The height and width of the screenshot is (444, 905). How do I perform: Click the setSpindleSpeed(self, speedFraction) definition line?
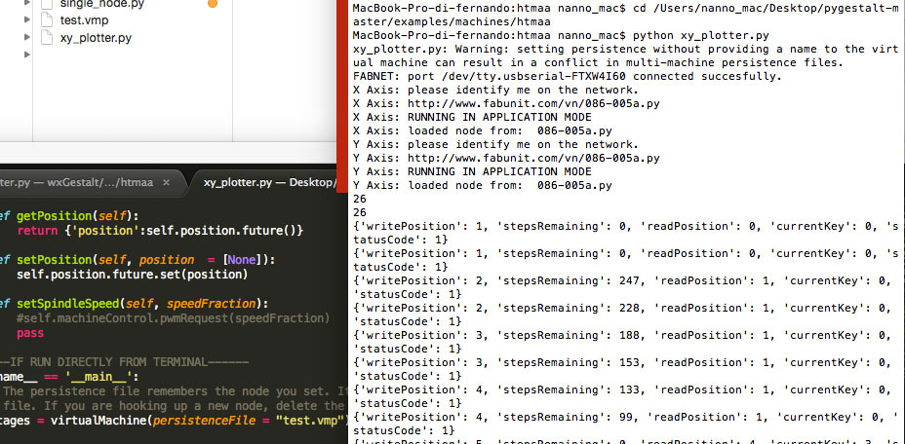point(137,305)
